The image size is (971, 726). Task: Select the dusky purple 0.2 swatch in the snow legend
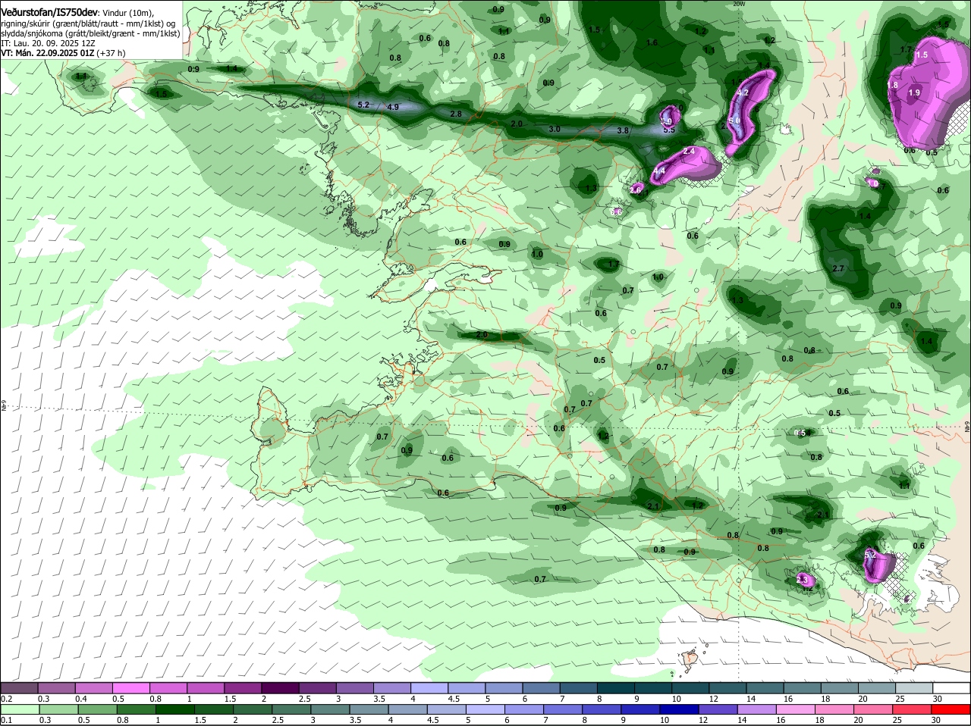19,687
